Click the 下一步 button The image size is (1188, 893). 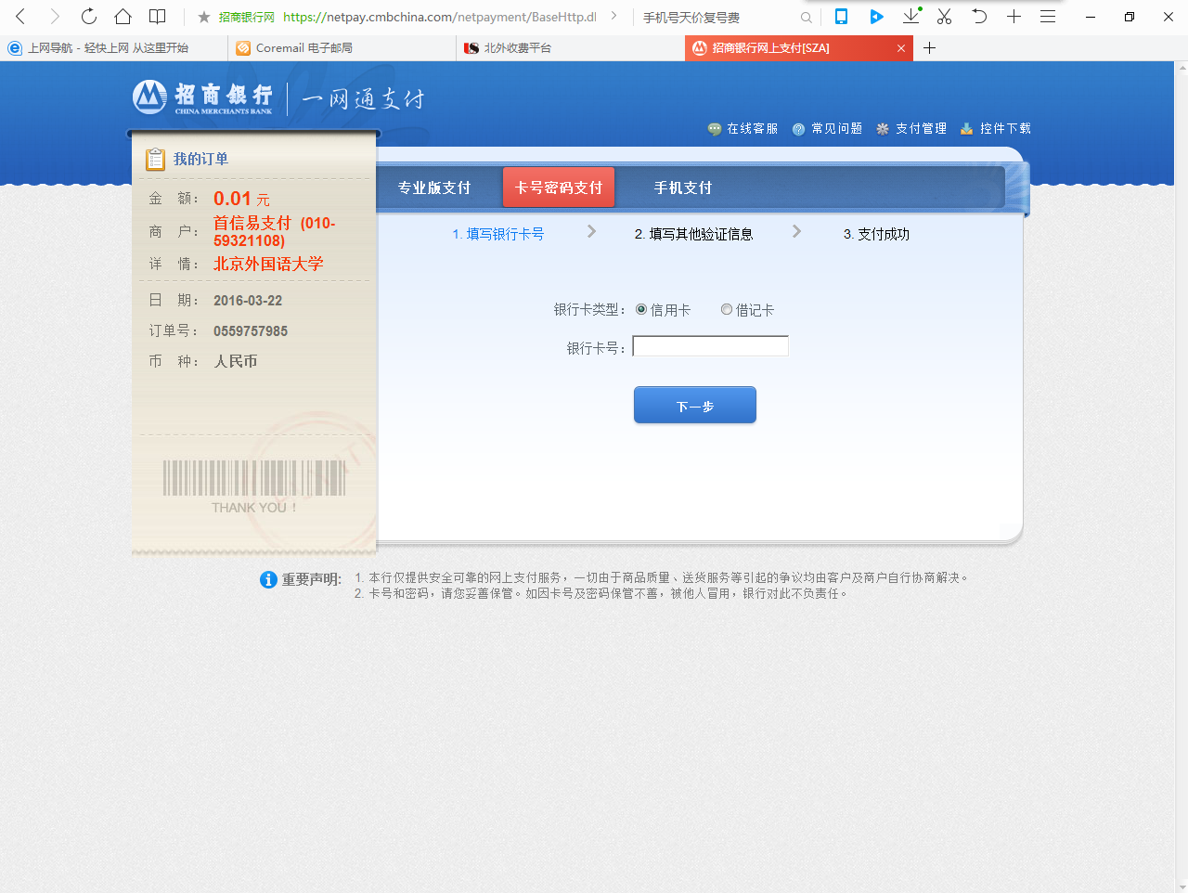[x=694, y=406]
